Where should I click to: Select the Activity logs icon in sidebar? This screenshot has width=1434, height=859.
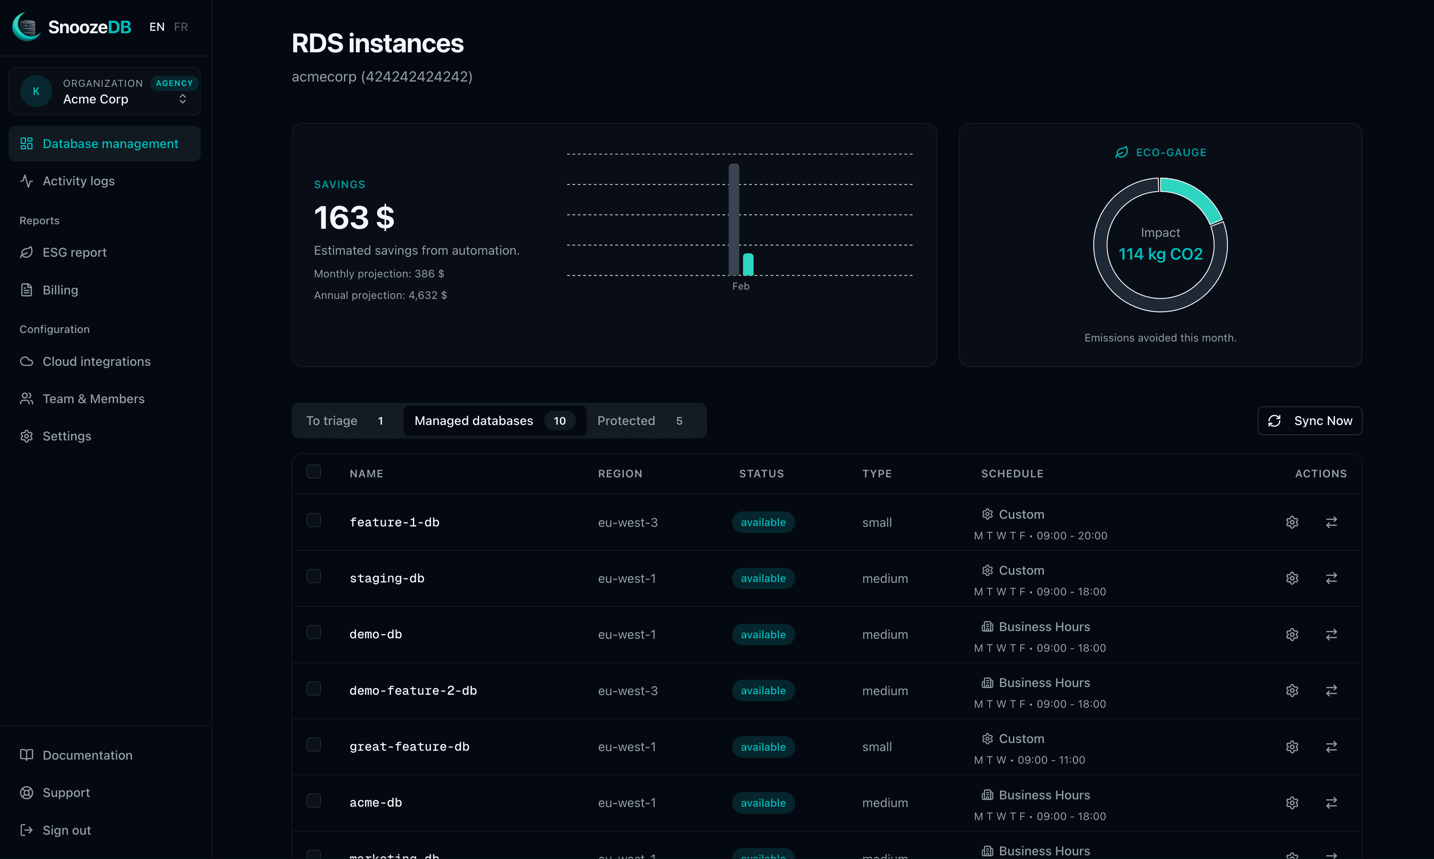27,180
